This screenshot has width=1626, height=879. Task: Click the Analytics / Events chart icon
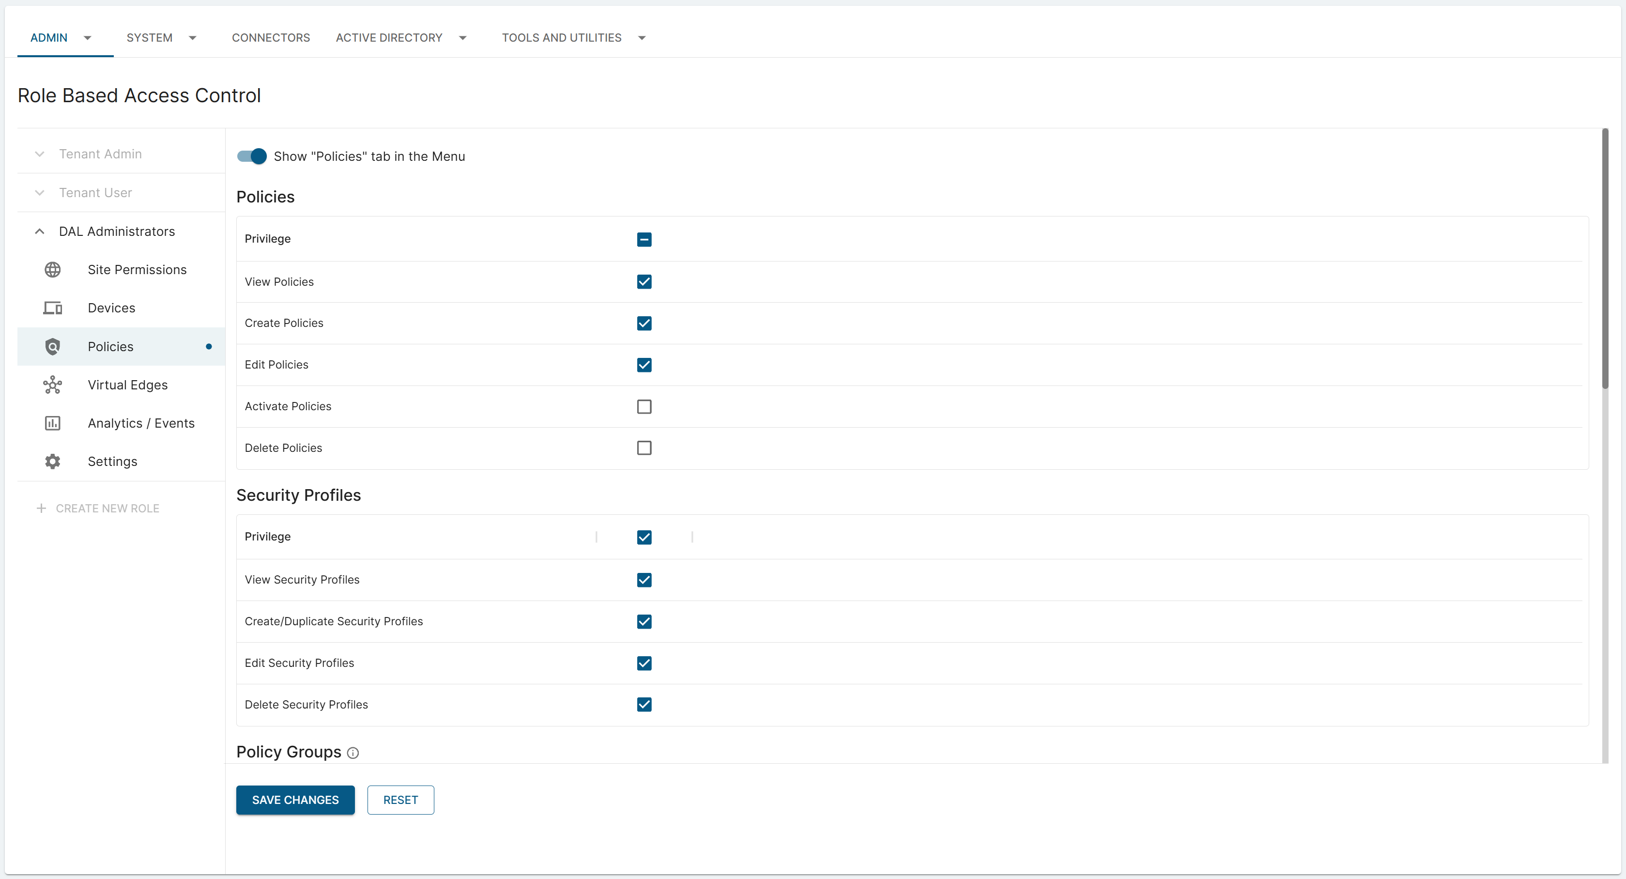pyautogui.click(x=52, y=423)
